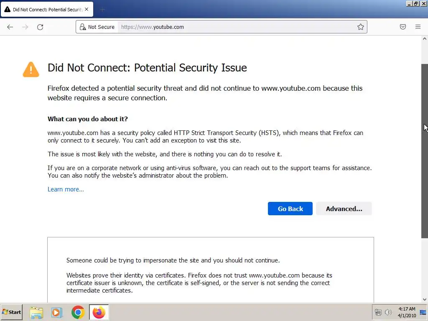Follow the Learn more… link
Screen dimensions: 428x321
pyautogui.click(x=66, y=189)
